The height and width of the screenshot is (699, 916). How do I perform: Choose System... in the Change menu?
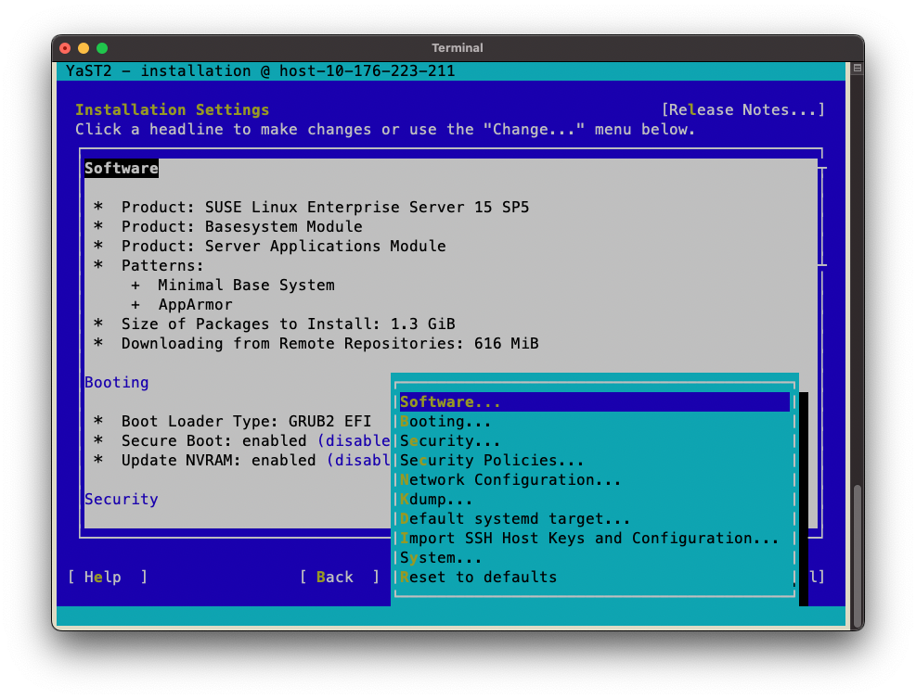point(442,558)
